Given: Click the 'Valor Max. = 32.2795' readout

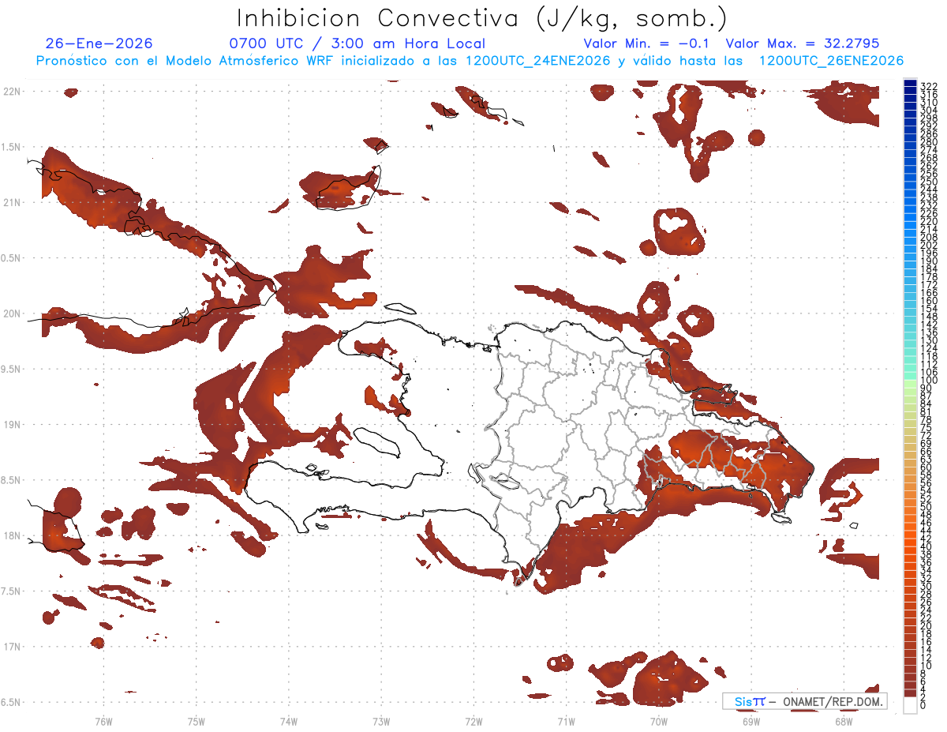Looking at the screenshot, I should point(803,43).
